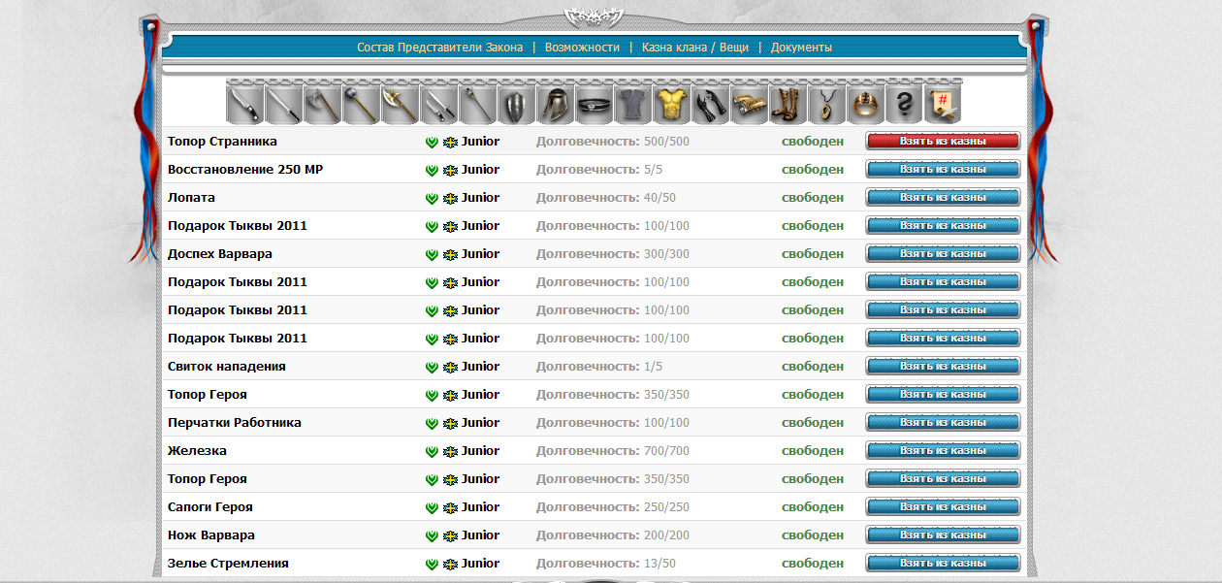Filter treasury by shield icon

click(x=517, y=103)
